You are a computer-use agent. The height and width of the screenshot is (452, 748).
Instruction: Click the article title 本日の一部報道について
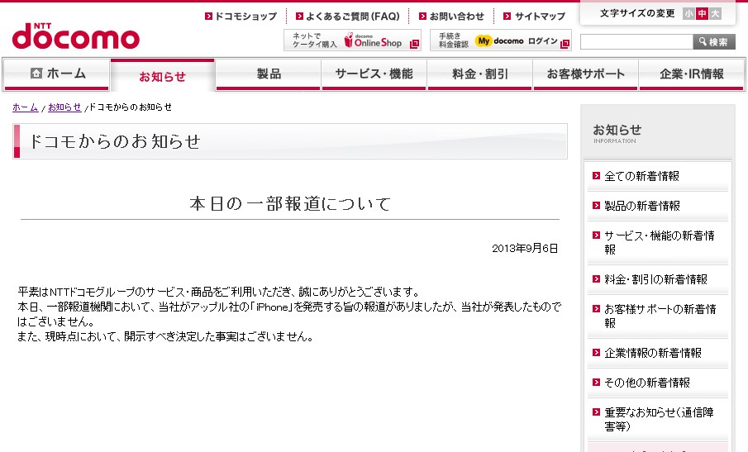click(290, 203)
